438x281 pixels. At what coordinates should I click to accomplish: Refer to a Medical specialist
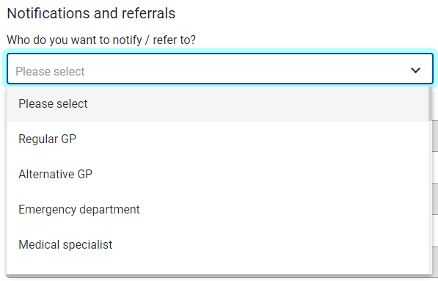pos(217,245)
